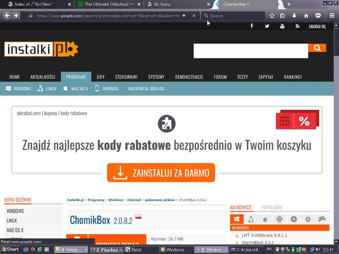
Task: Click the white site search input field
Action: (251, 51)
